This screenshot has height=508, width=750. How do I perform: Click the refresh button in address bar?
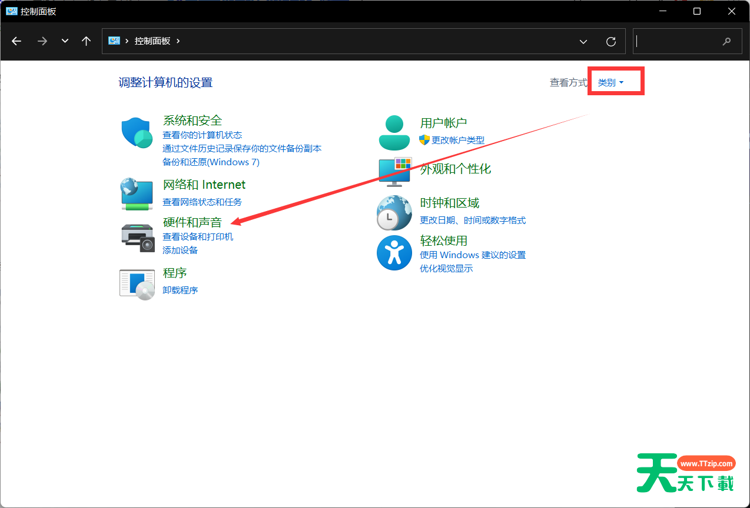point(611,41)
